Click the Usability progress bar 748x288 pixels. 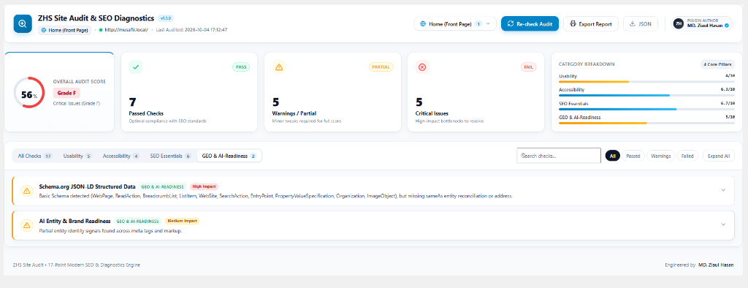[646, 82]
